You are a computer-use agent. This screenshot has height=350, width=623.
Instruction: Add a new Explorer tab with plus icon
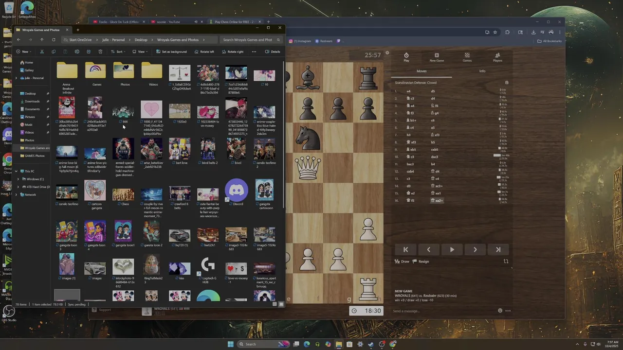coord(78,30)
